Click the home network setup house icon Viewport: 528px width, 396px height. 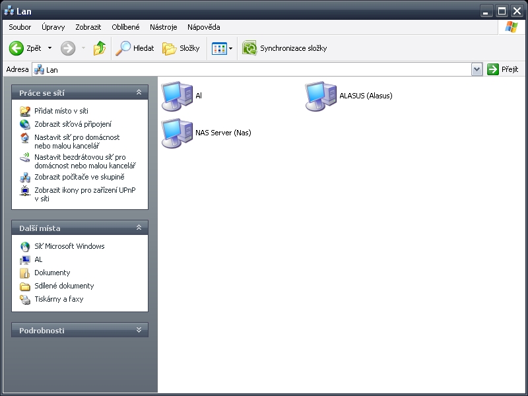25,138
